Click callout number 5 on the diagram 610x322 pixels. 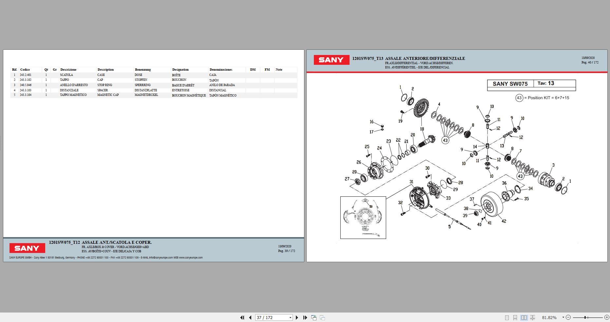click(449, 227)
